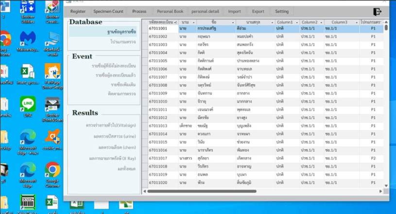Open the personal detail menu
Image resolution: width=396 pixels, height=214 pixels.
(x=205, y=11)
